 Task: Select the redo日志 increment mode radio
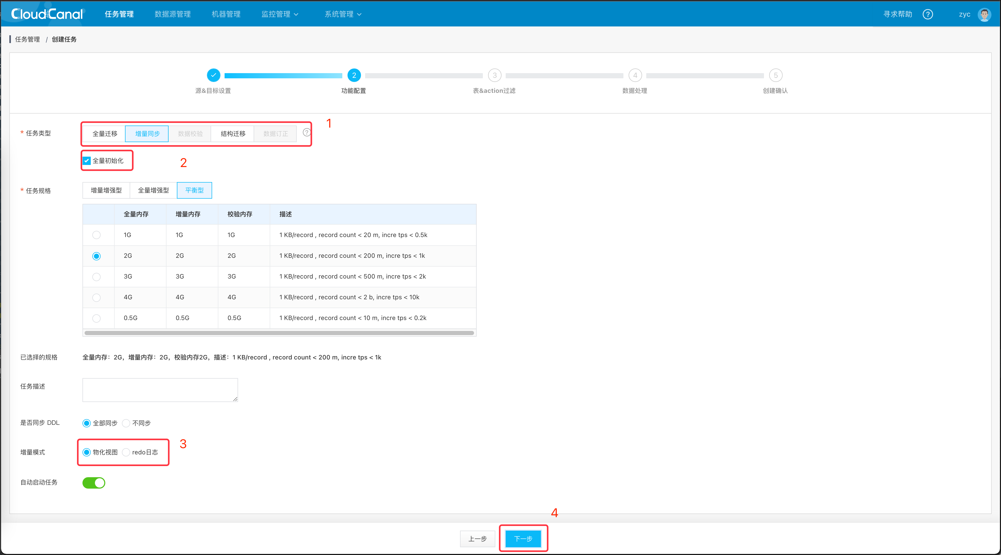(x=126, y=452)
